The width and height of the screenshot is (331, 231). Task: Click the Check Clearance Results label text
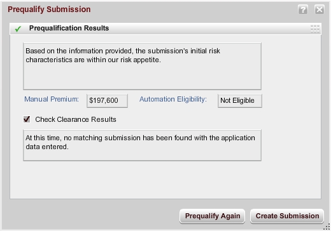76,119
